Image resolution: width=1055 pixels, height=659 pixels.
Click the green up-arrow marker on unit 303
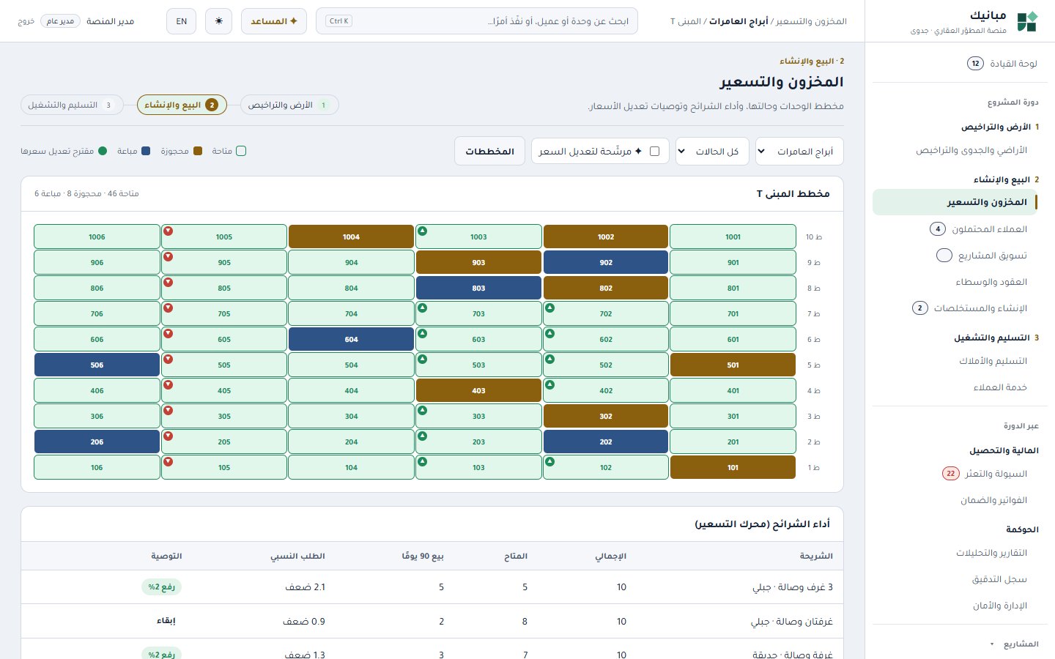[423, 411]
